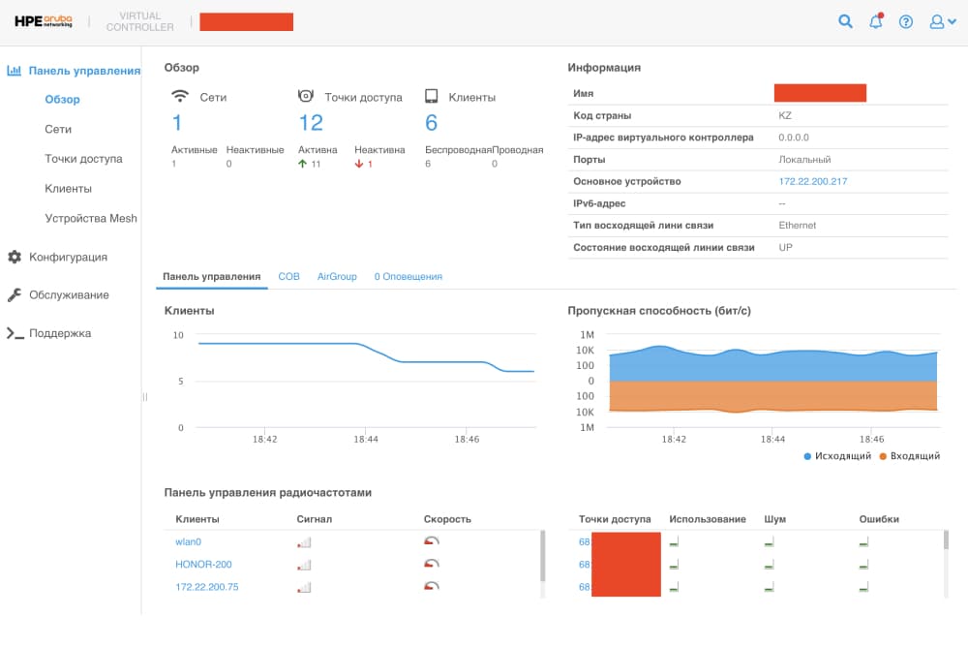Open the Поддержка terminal section
Viewport: 968px width, 646px height.
click(60, 333)
